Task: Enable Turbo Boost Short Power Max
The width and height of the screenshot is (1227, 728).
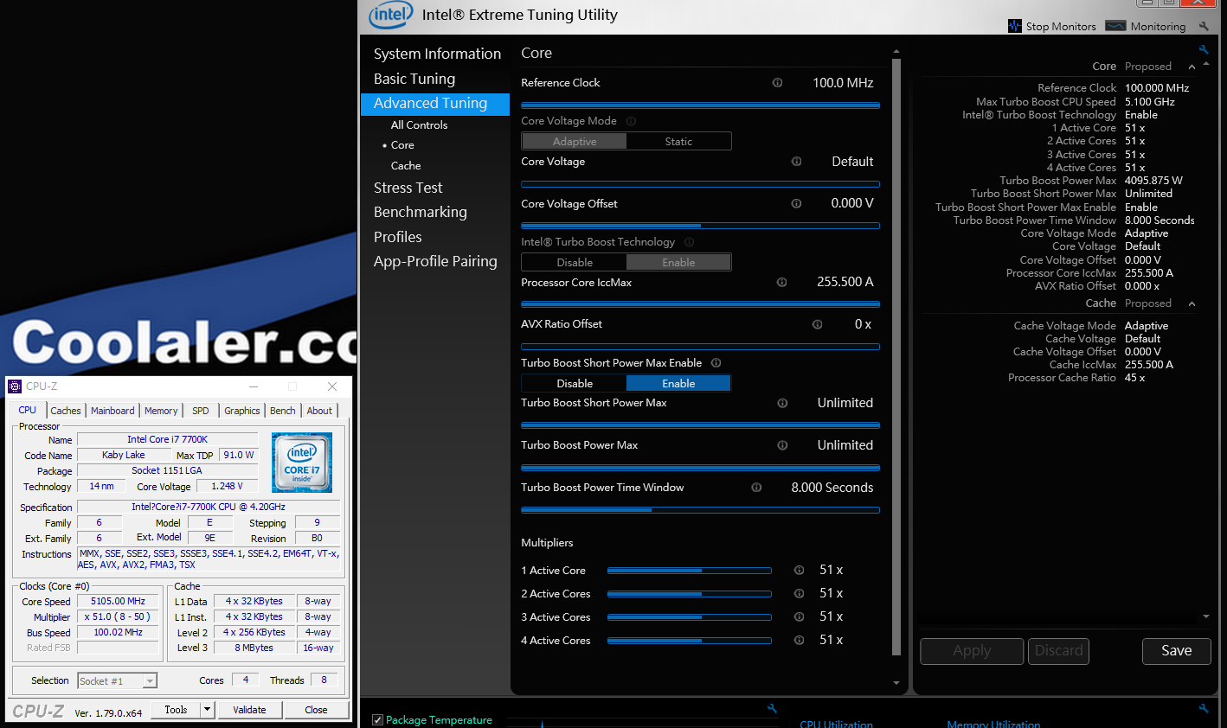Action: point(678,384)
